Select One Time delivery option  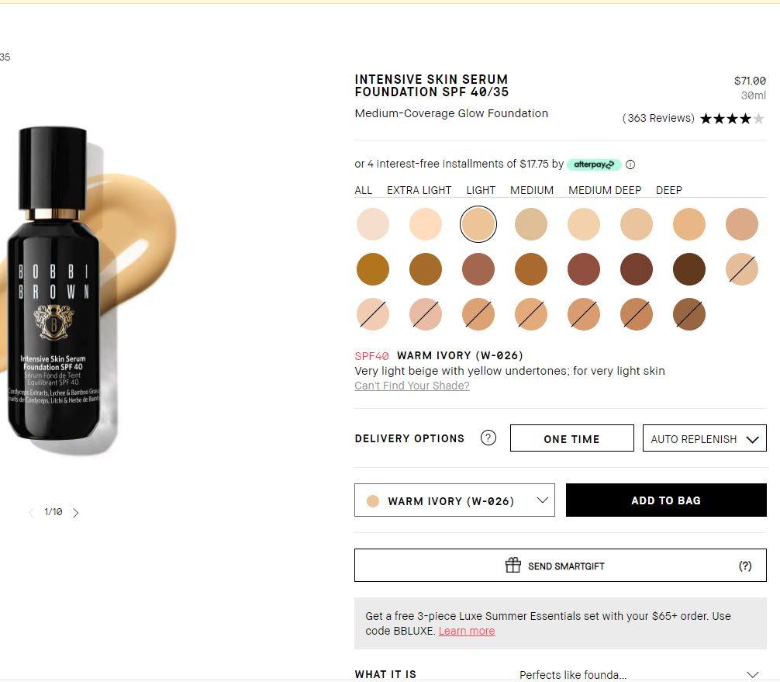tap(571, 438)
